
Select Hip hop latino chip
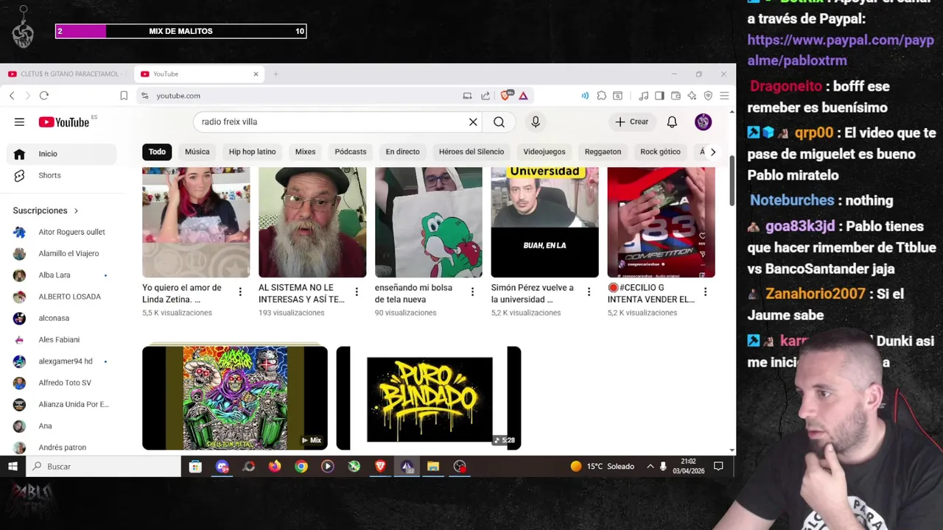pos(252,152)
